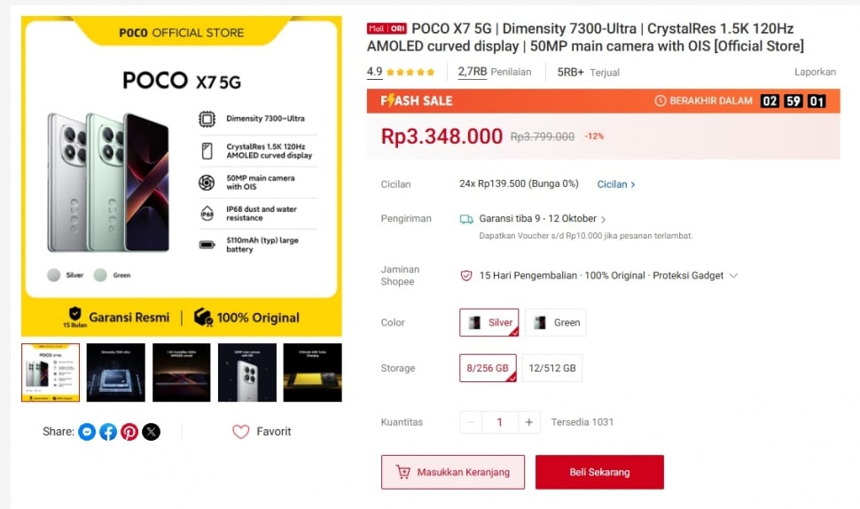Open the Cicilan installment options link
The height and width of the screenshot is (509, 860).
616,184
